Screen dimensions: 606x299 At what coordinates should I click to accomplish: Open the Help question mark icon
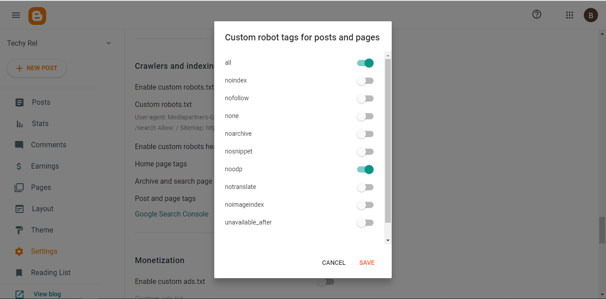click(537, 15)
